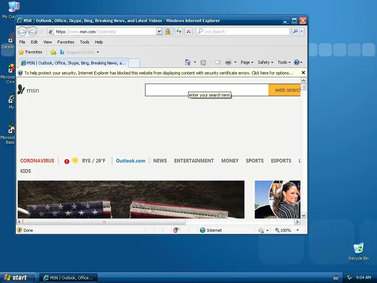Close the security information bar
This screenshot has width=377, height=283.
(x=303, y=73)
